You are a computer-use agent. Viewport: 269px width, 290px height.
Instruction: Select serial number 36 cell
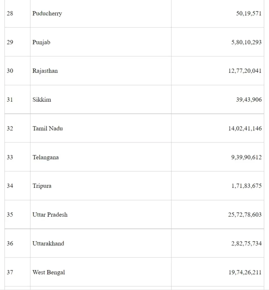tap(10, 244)
